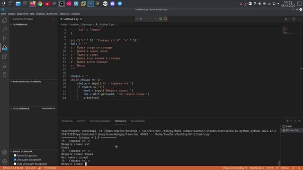The image size is (303, 170).
Task: Open the Вид menu
Action: point(32,14)
